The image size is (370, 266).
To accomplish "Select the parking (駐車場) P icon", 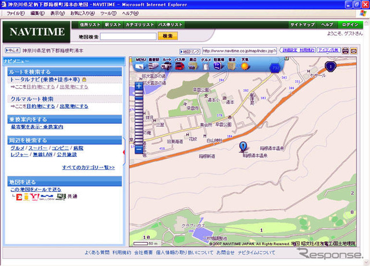I will coord(219,66).
